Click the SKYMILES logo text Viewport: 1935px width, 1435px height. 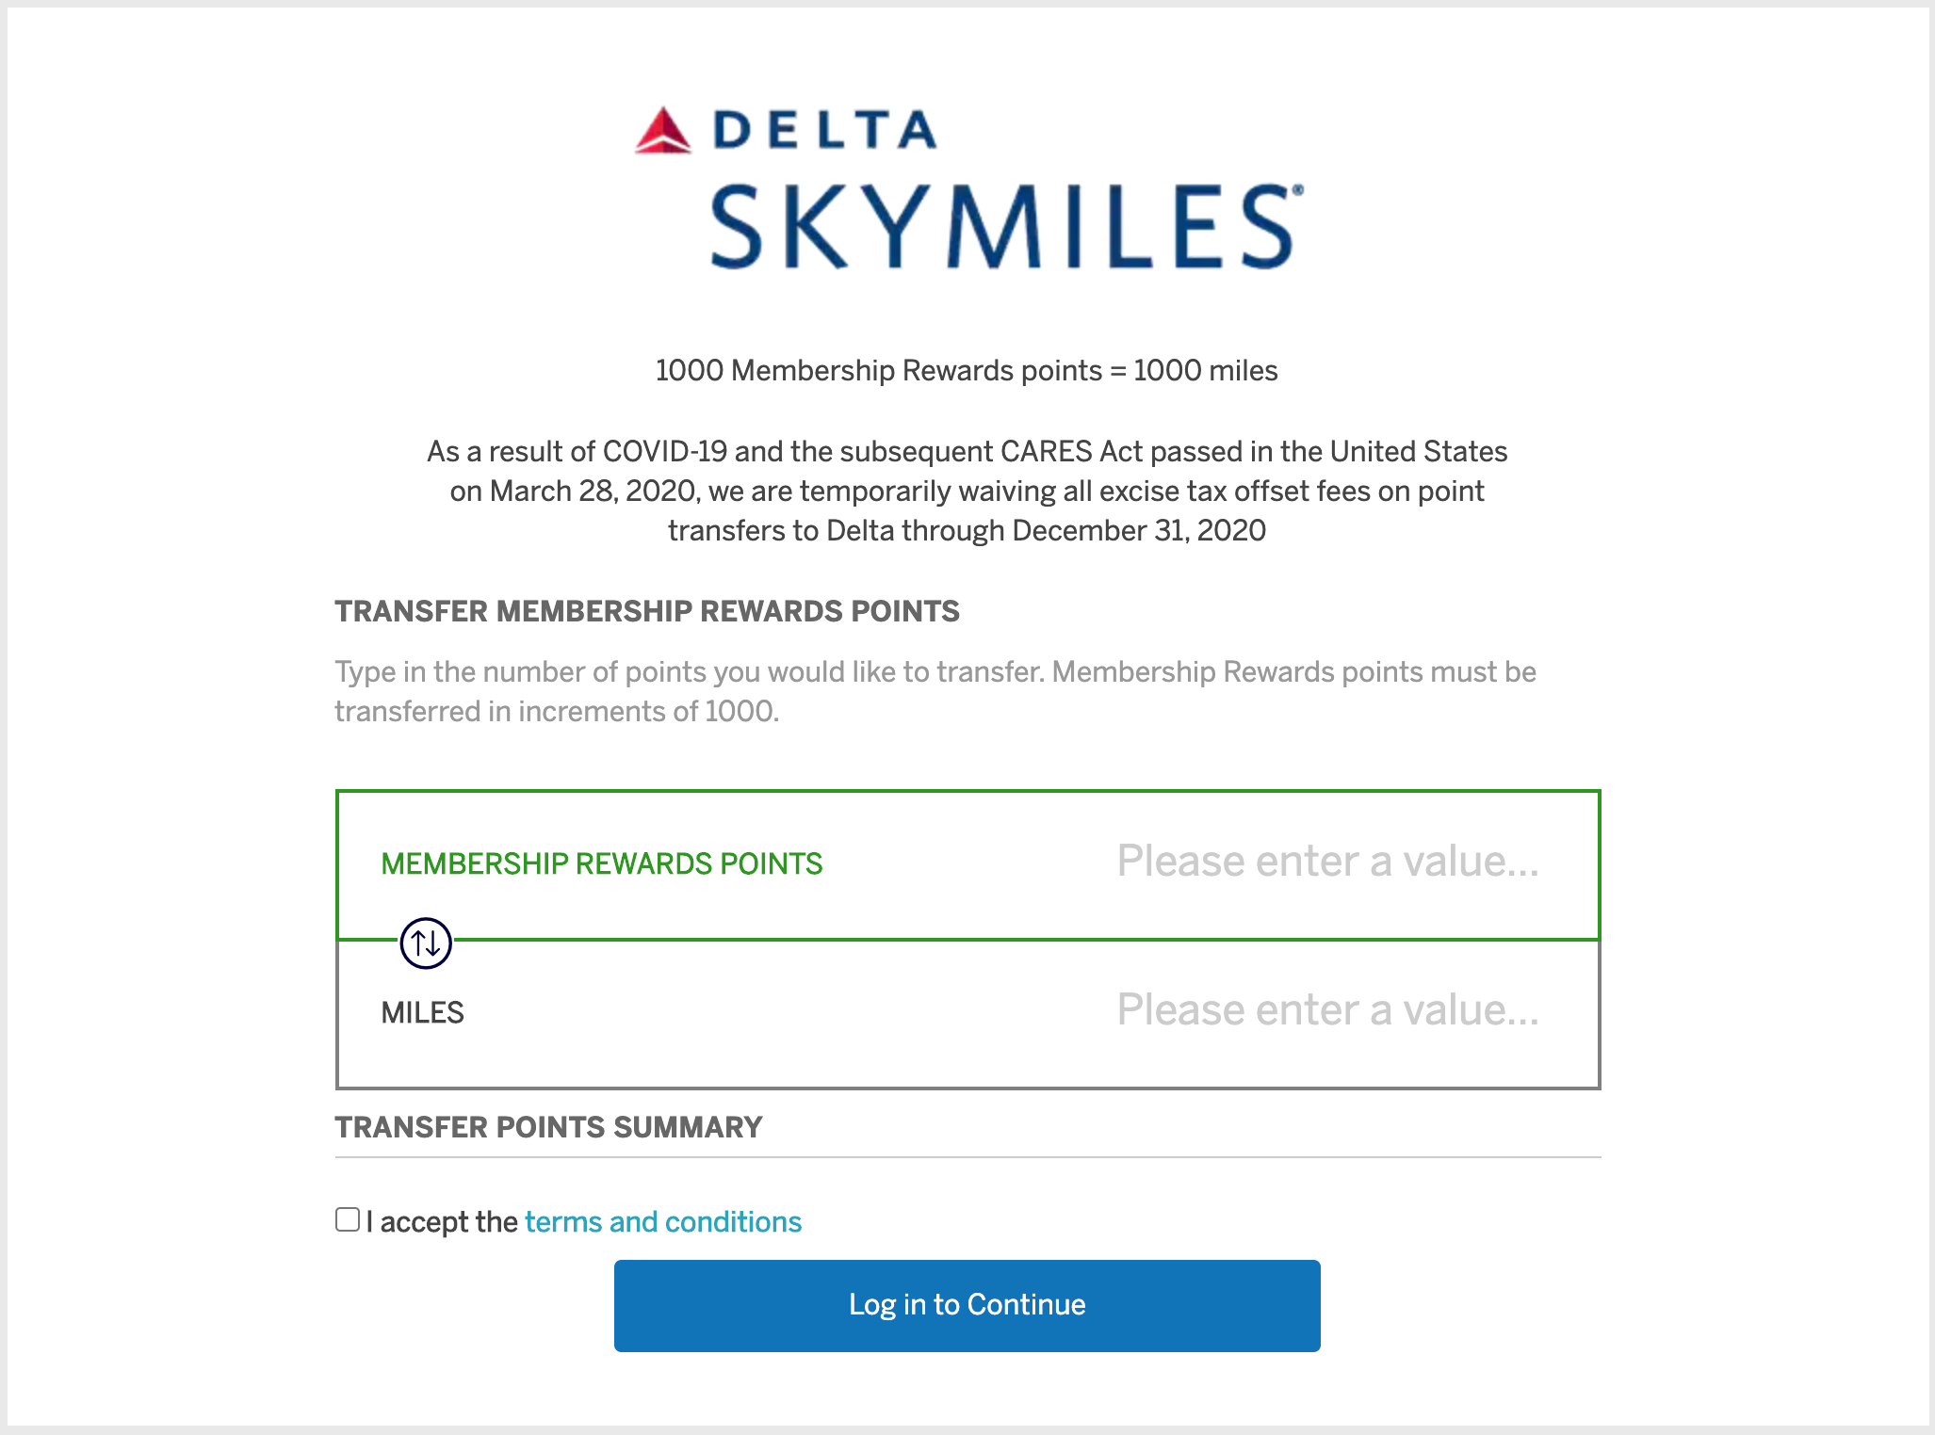coord(1005,227)
